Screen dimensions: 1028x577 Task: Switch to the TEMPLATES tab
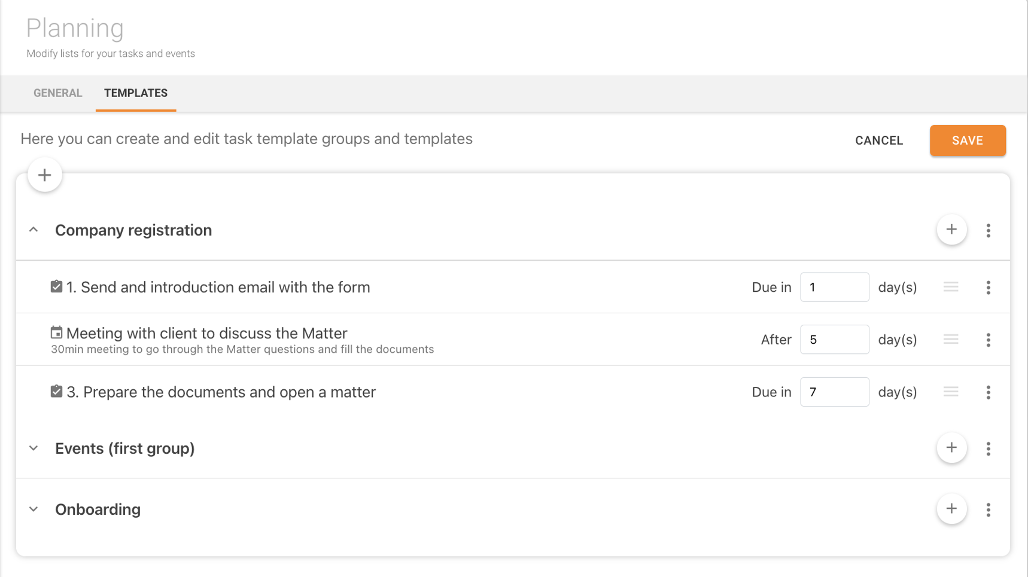point(135,93)
